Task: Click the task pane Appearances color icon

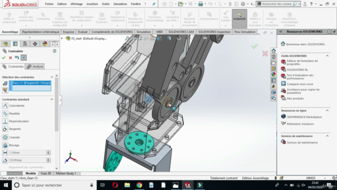Action: click(273, 74)
